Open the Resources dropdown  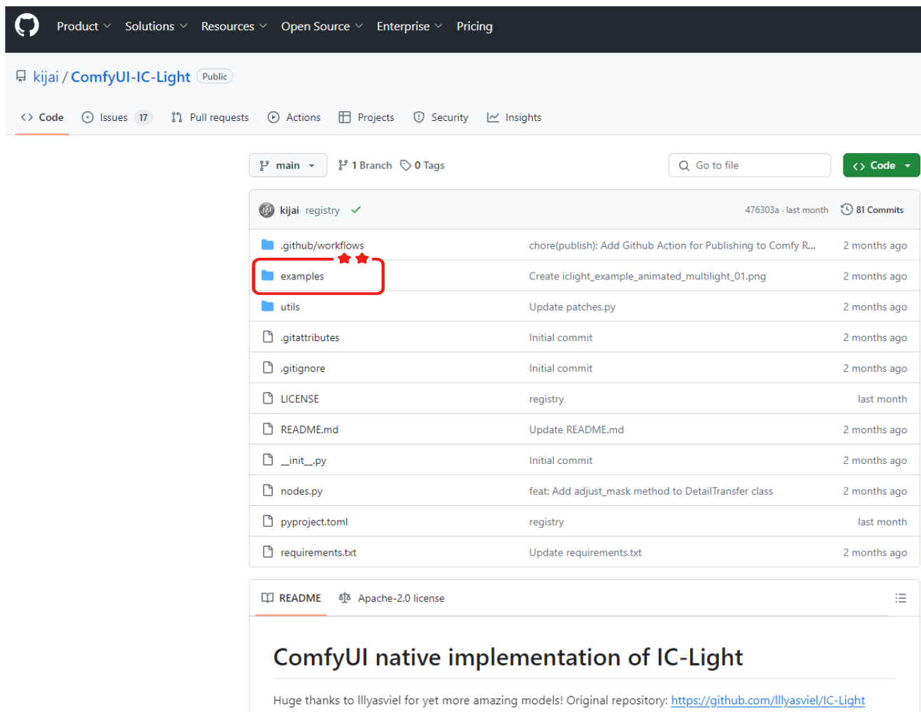coord(234,26)
